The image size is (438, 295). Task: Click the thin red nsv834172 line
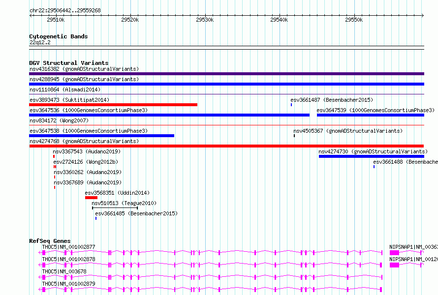tap(226, 125)
